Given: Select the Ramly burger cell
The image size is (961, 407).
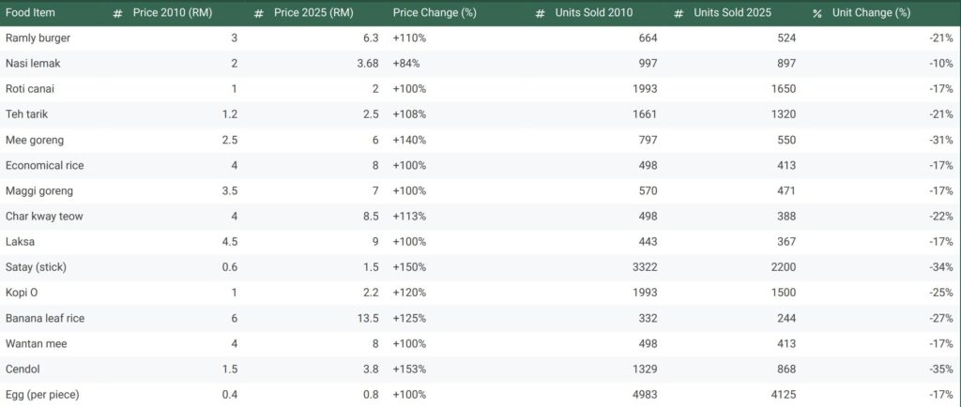Looking at the screenshot, I should tap(38, 38).
